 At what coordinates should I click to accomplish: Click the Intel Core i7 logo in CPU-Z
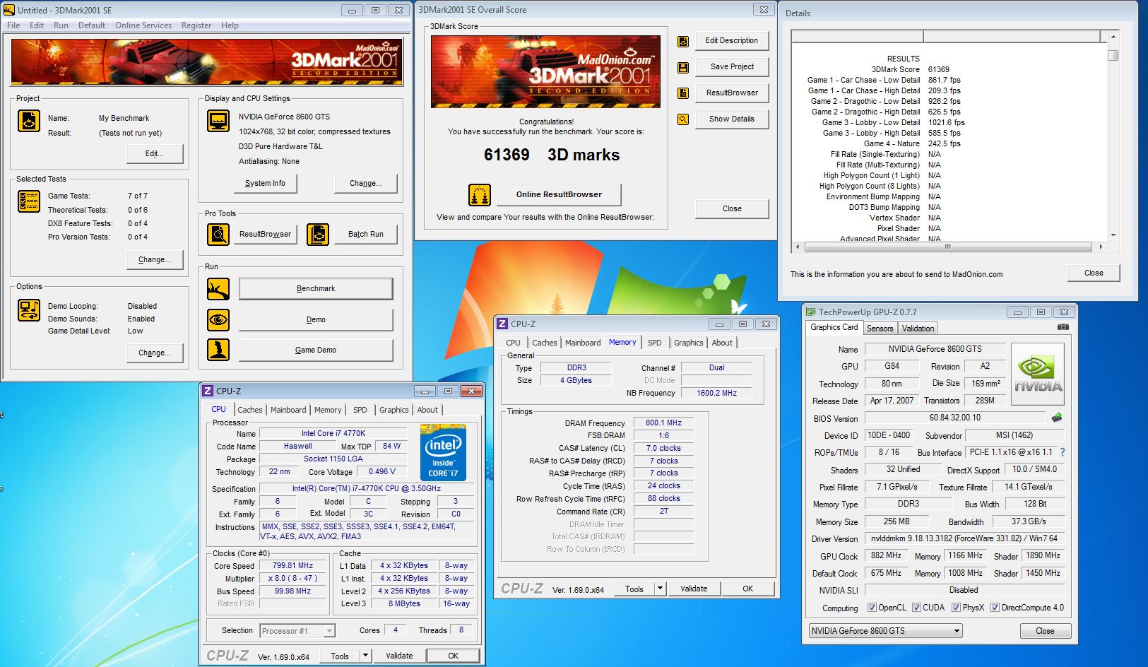coord(443,451)
